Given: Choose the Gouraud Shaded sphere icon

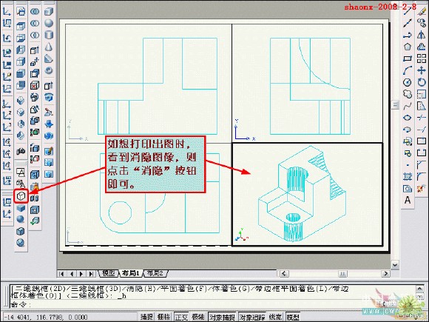Looking at the screenshot, I should coord(21,219).
